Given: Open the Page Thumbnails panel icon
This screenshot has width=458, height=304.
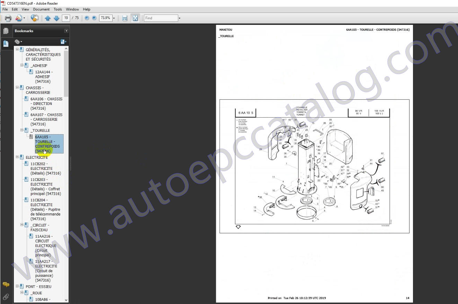Looking at the screenshot, I should coord(6,31).
